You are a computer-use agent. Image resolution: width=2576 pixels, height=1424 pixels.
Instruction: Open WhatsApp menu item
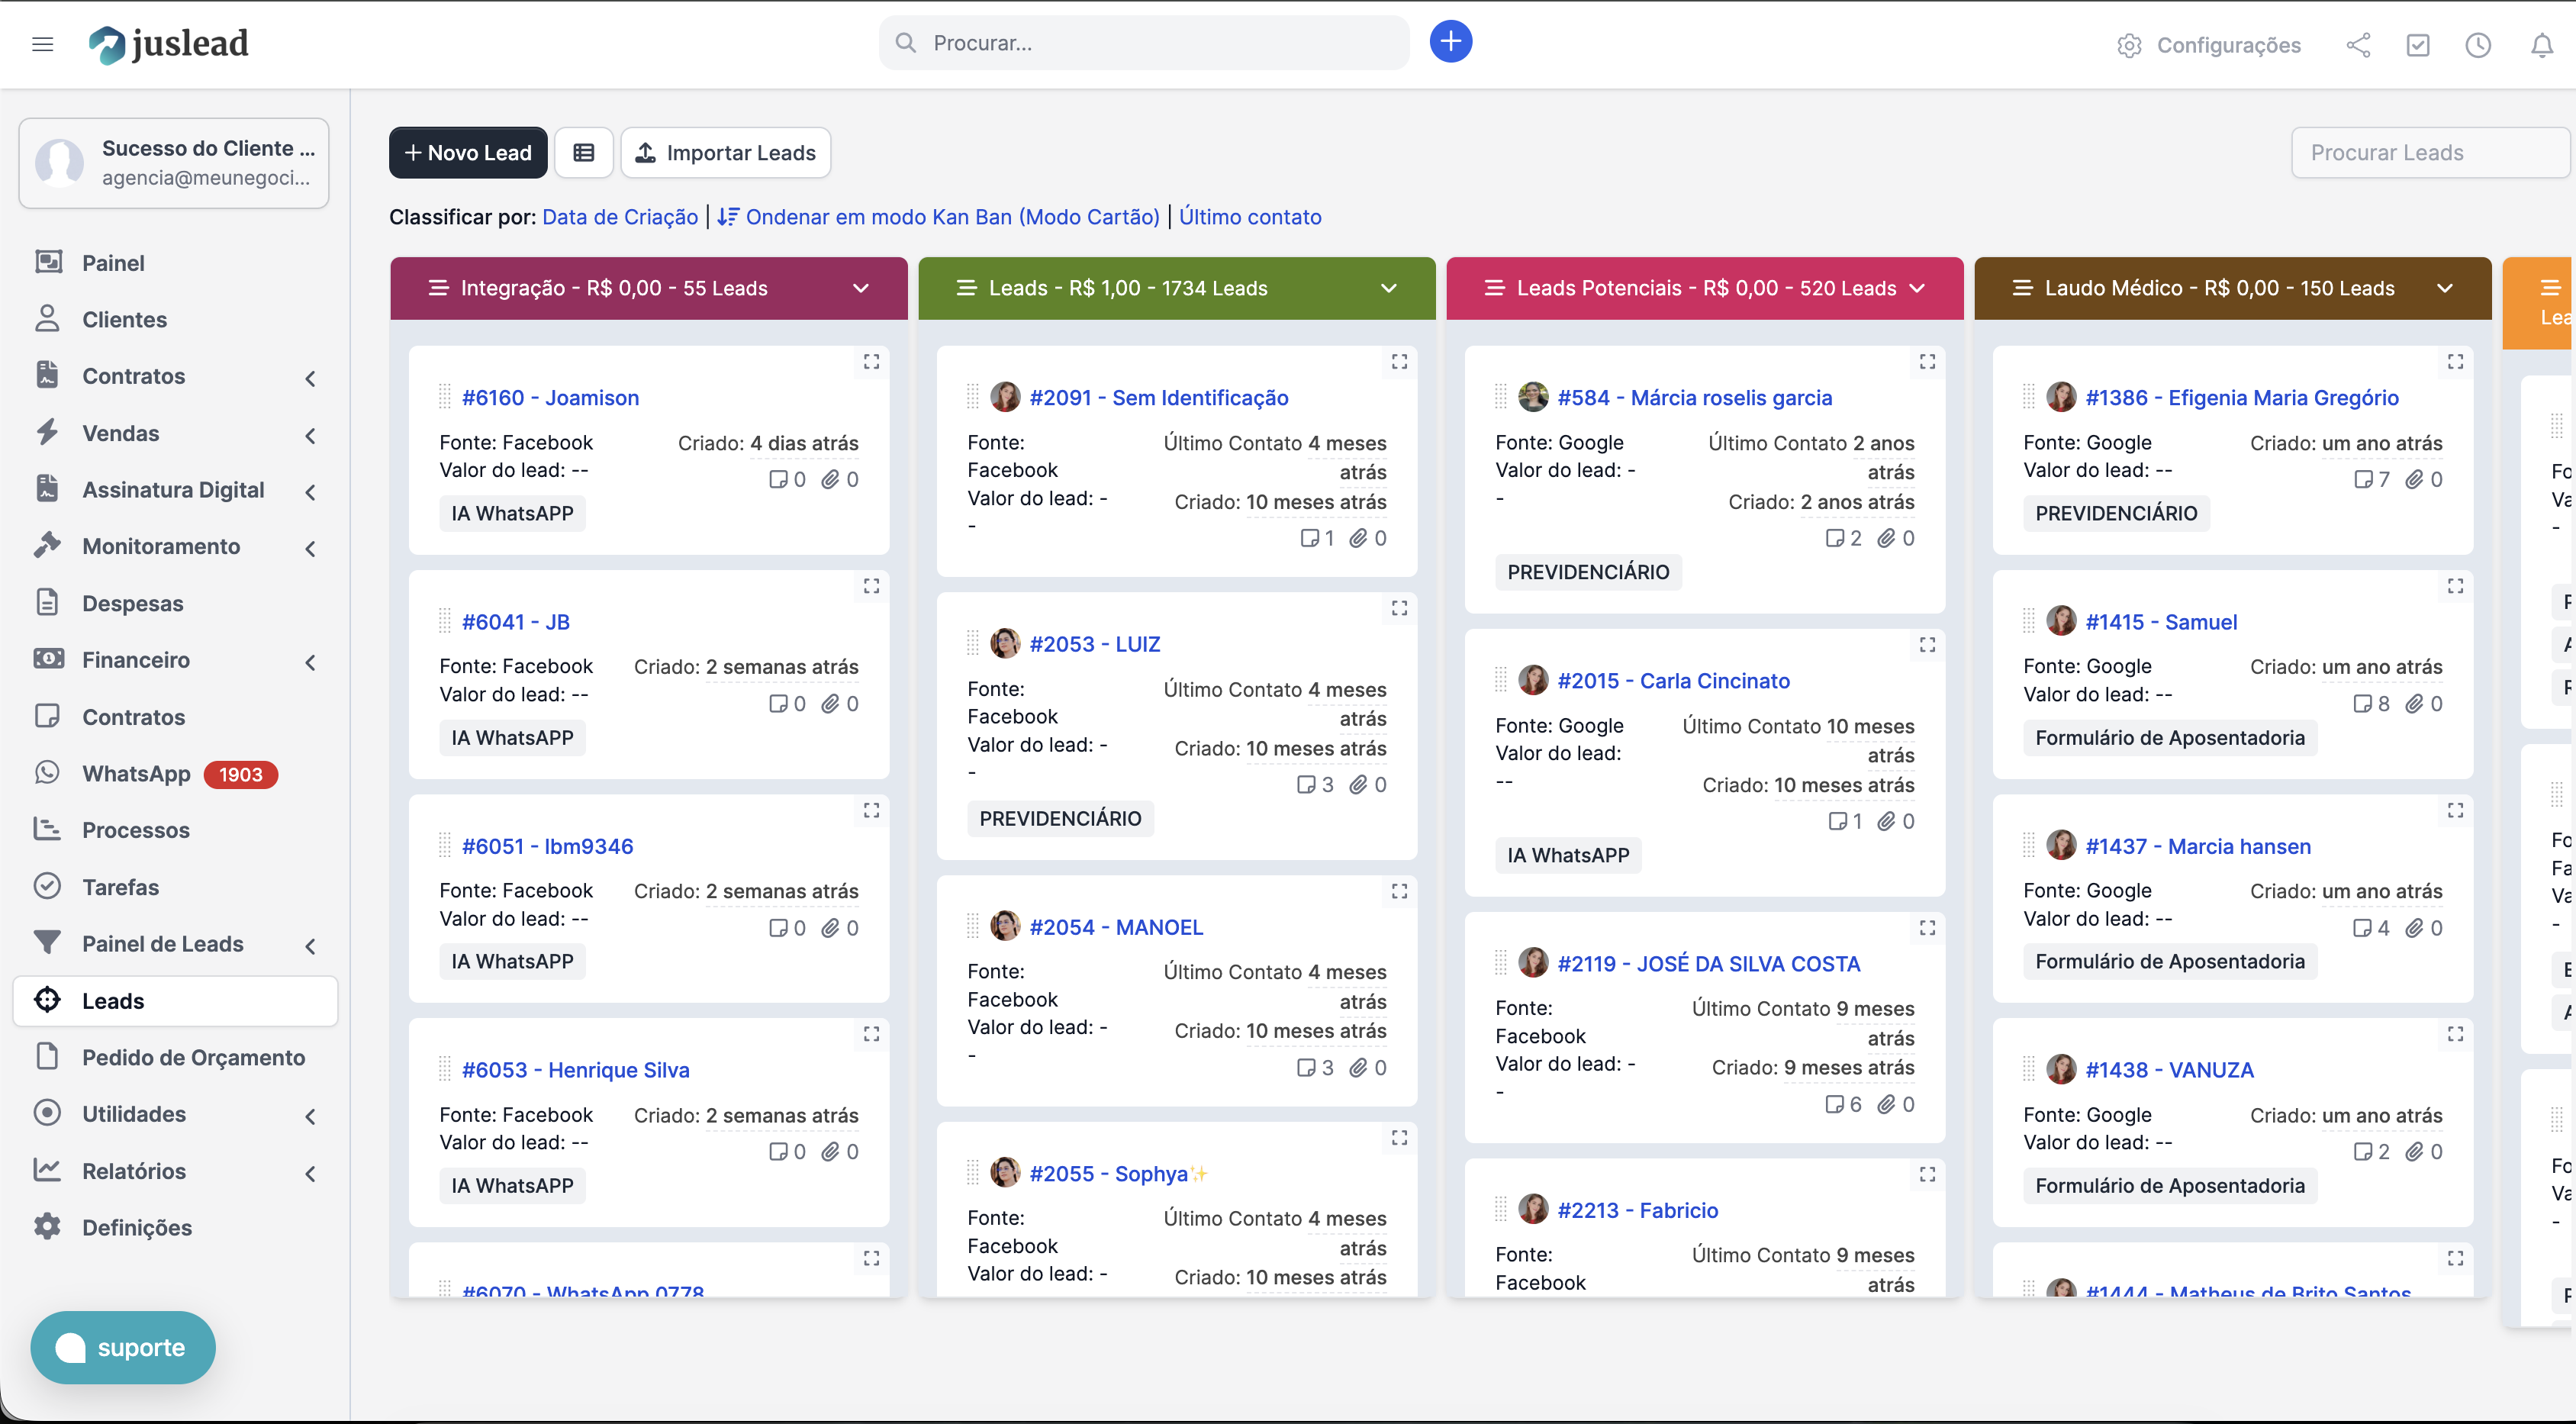[x=136, y=774]
